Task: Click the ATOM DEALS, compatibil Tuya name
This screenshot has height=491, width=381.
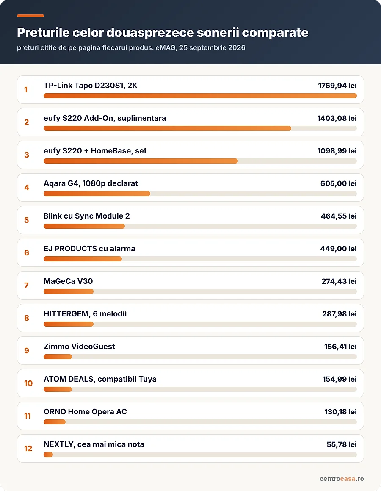Action: [100, 379]
